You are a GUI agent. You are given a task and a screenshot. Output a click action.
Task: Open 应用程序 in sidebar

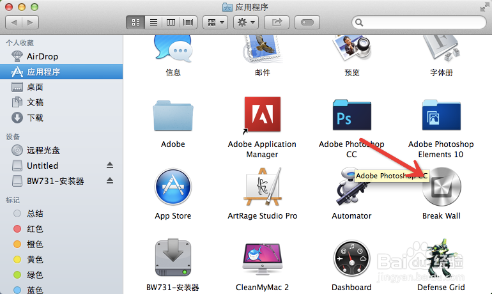click(x=61, y=72)
